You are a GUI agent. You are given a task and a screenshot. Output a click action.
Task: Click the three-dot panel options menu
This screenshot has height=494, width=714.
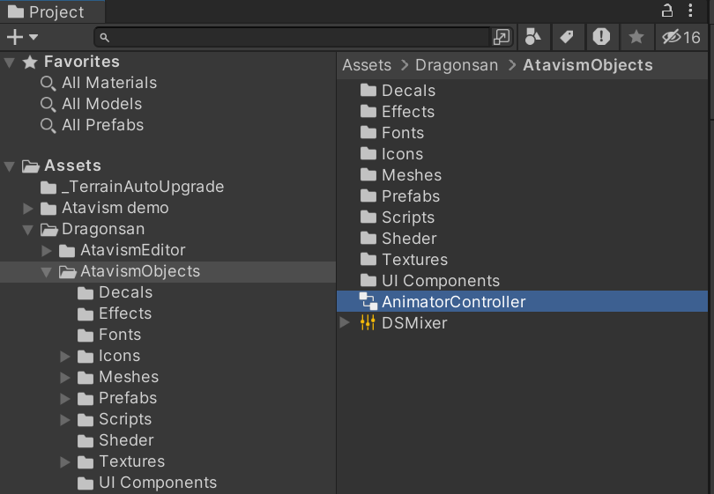[x=694, y=11]
